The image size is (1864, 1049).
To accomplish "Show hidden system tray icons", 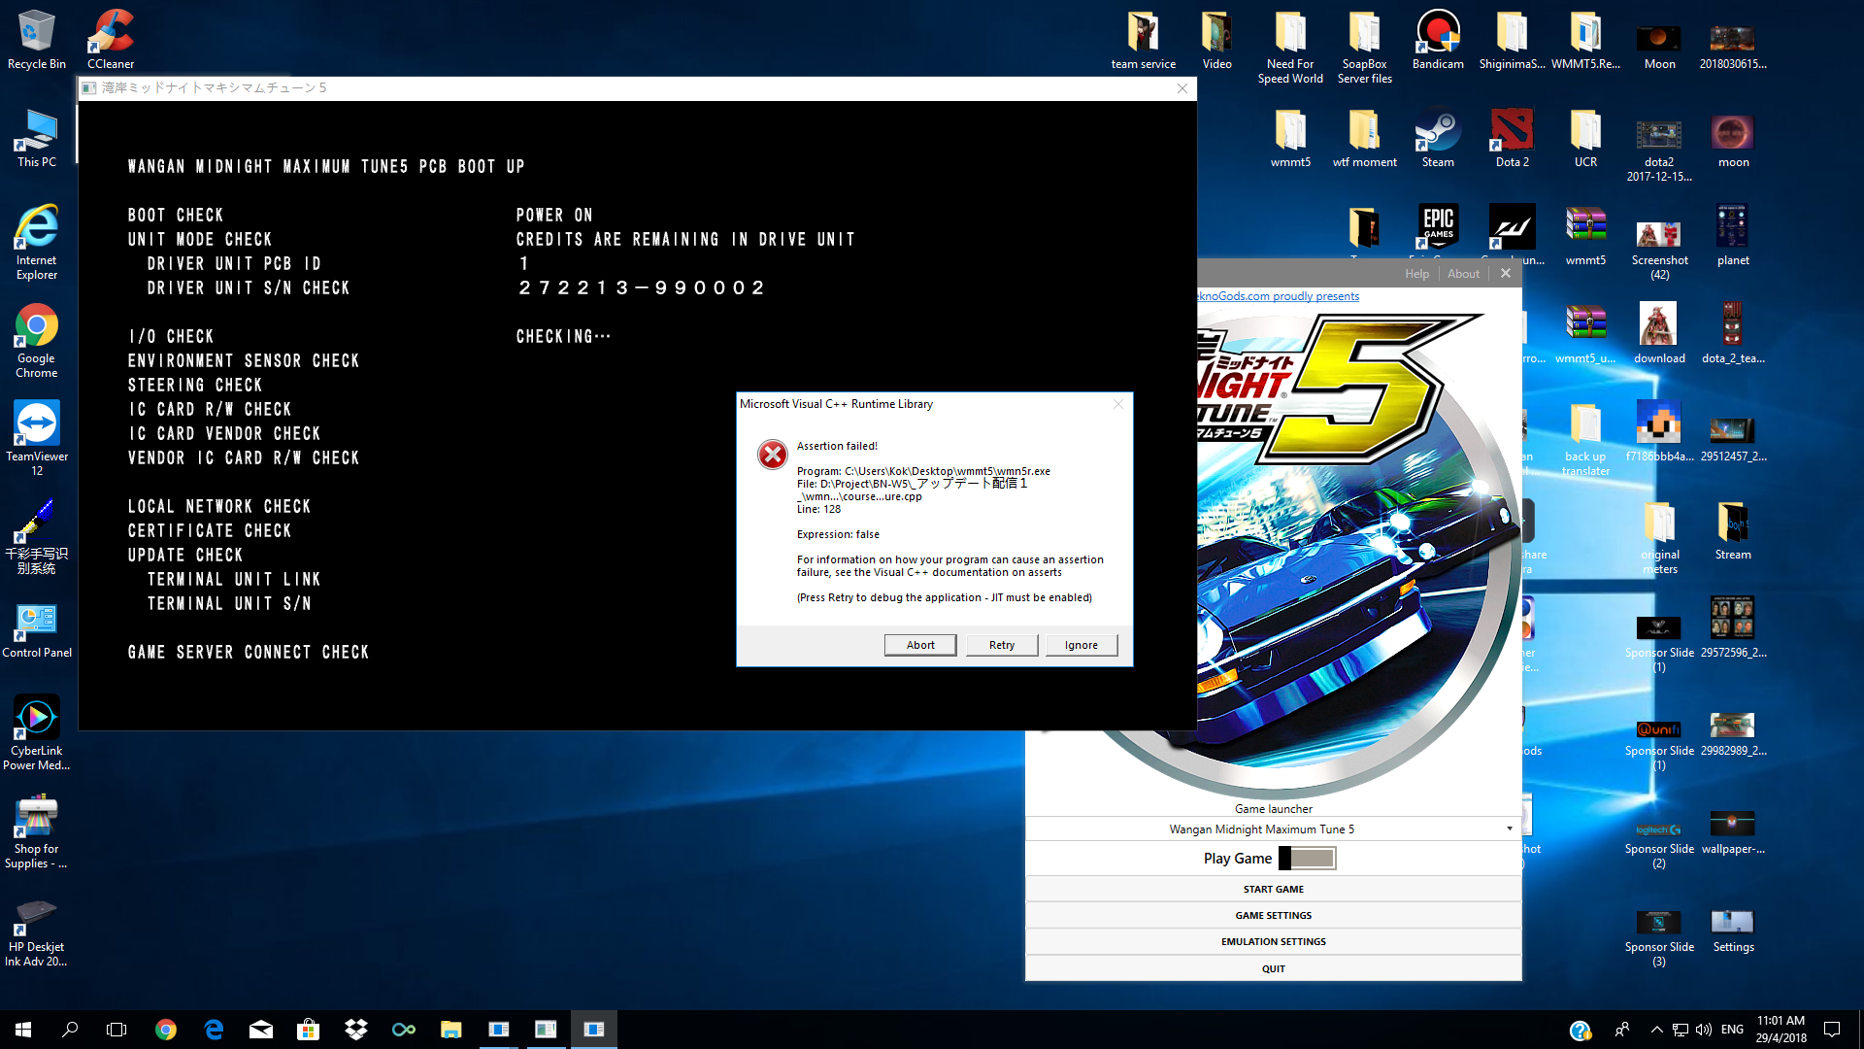I will 1656,1030.
